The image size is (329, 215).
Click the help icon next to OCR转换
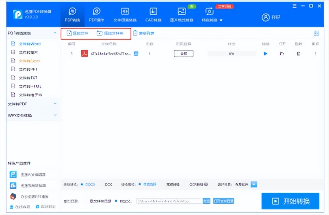point(206,184)
